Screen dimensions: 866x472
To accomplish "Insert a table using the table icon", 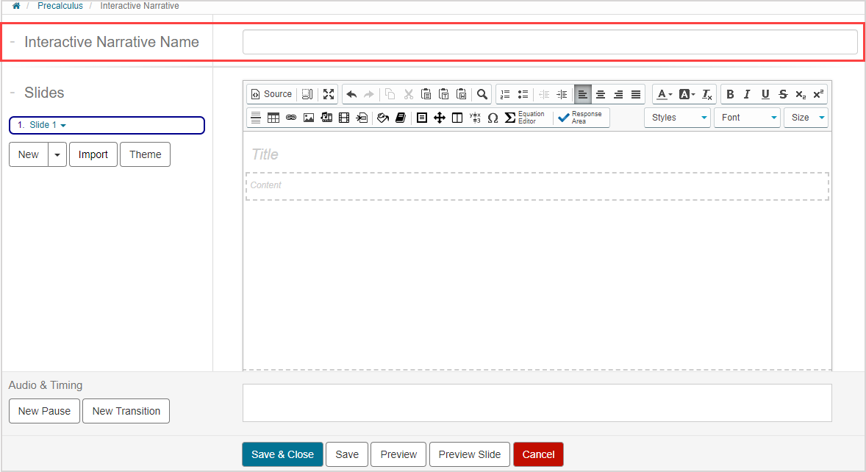I will click(x=273, y=118).
